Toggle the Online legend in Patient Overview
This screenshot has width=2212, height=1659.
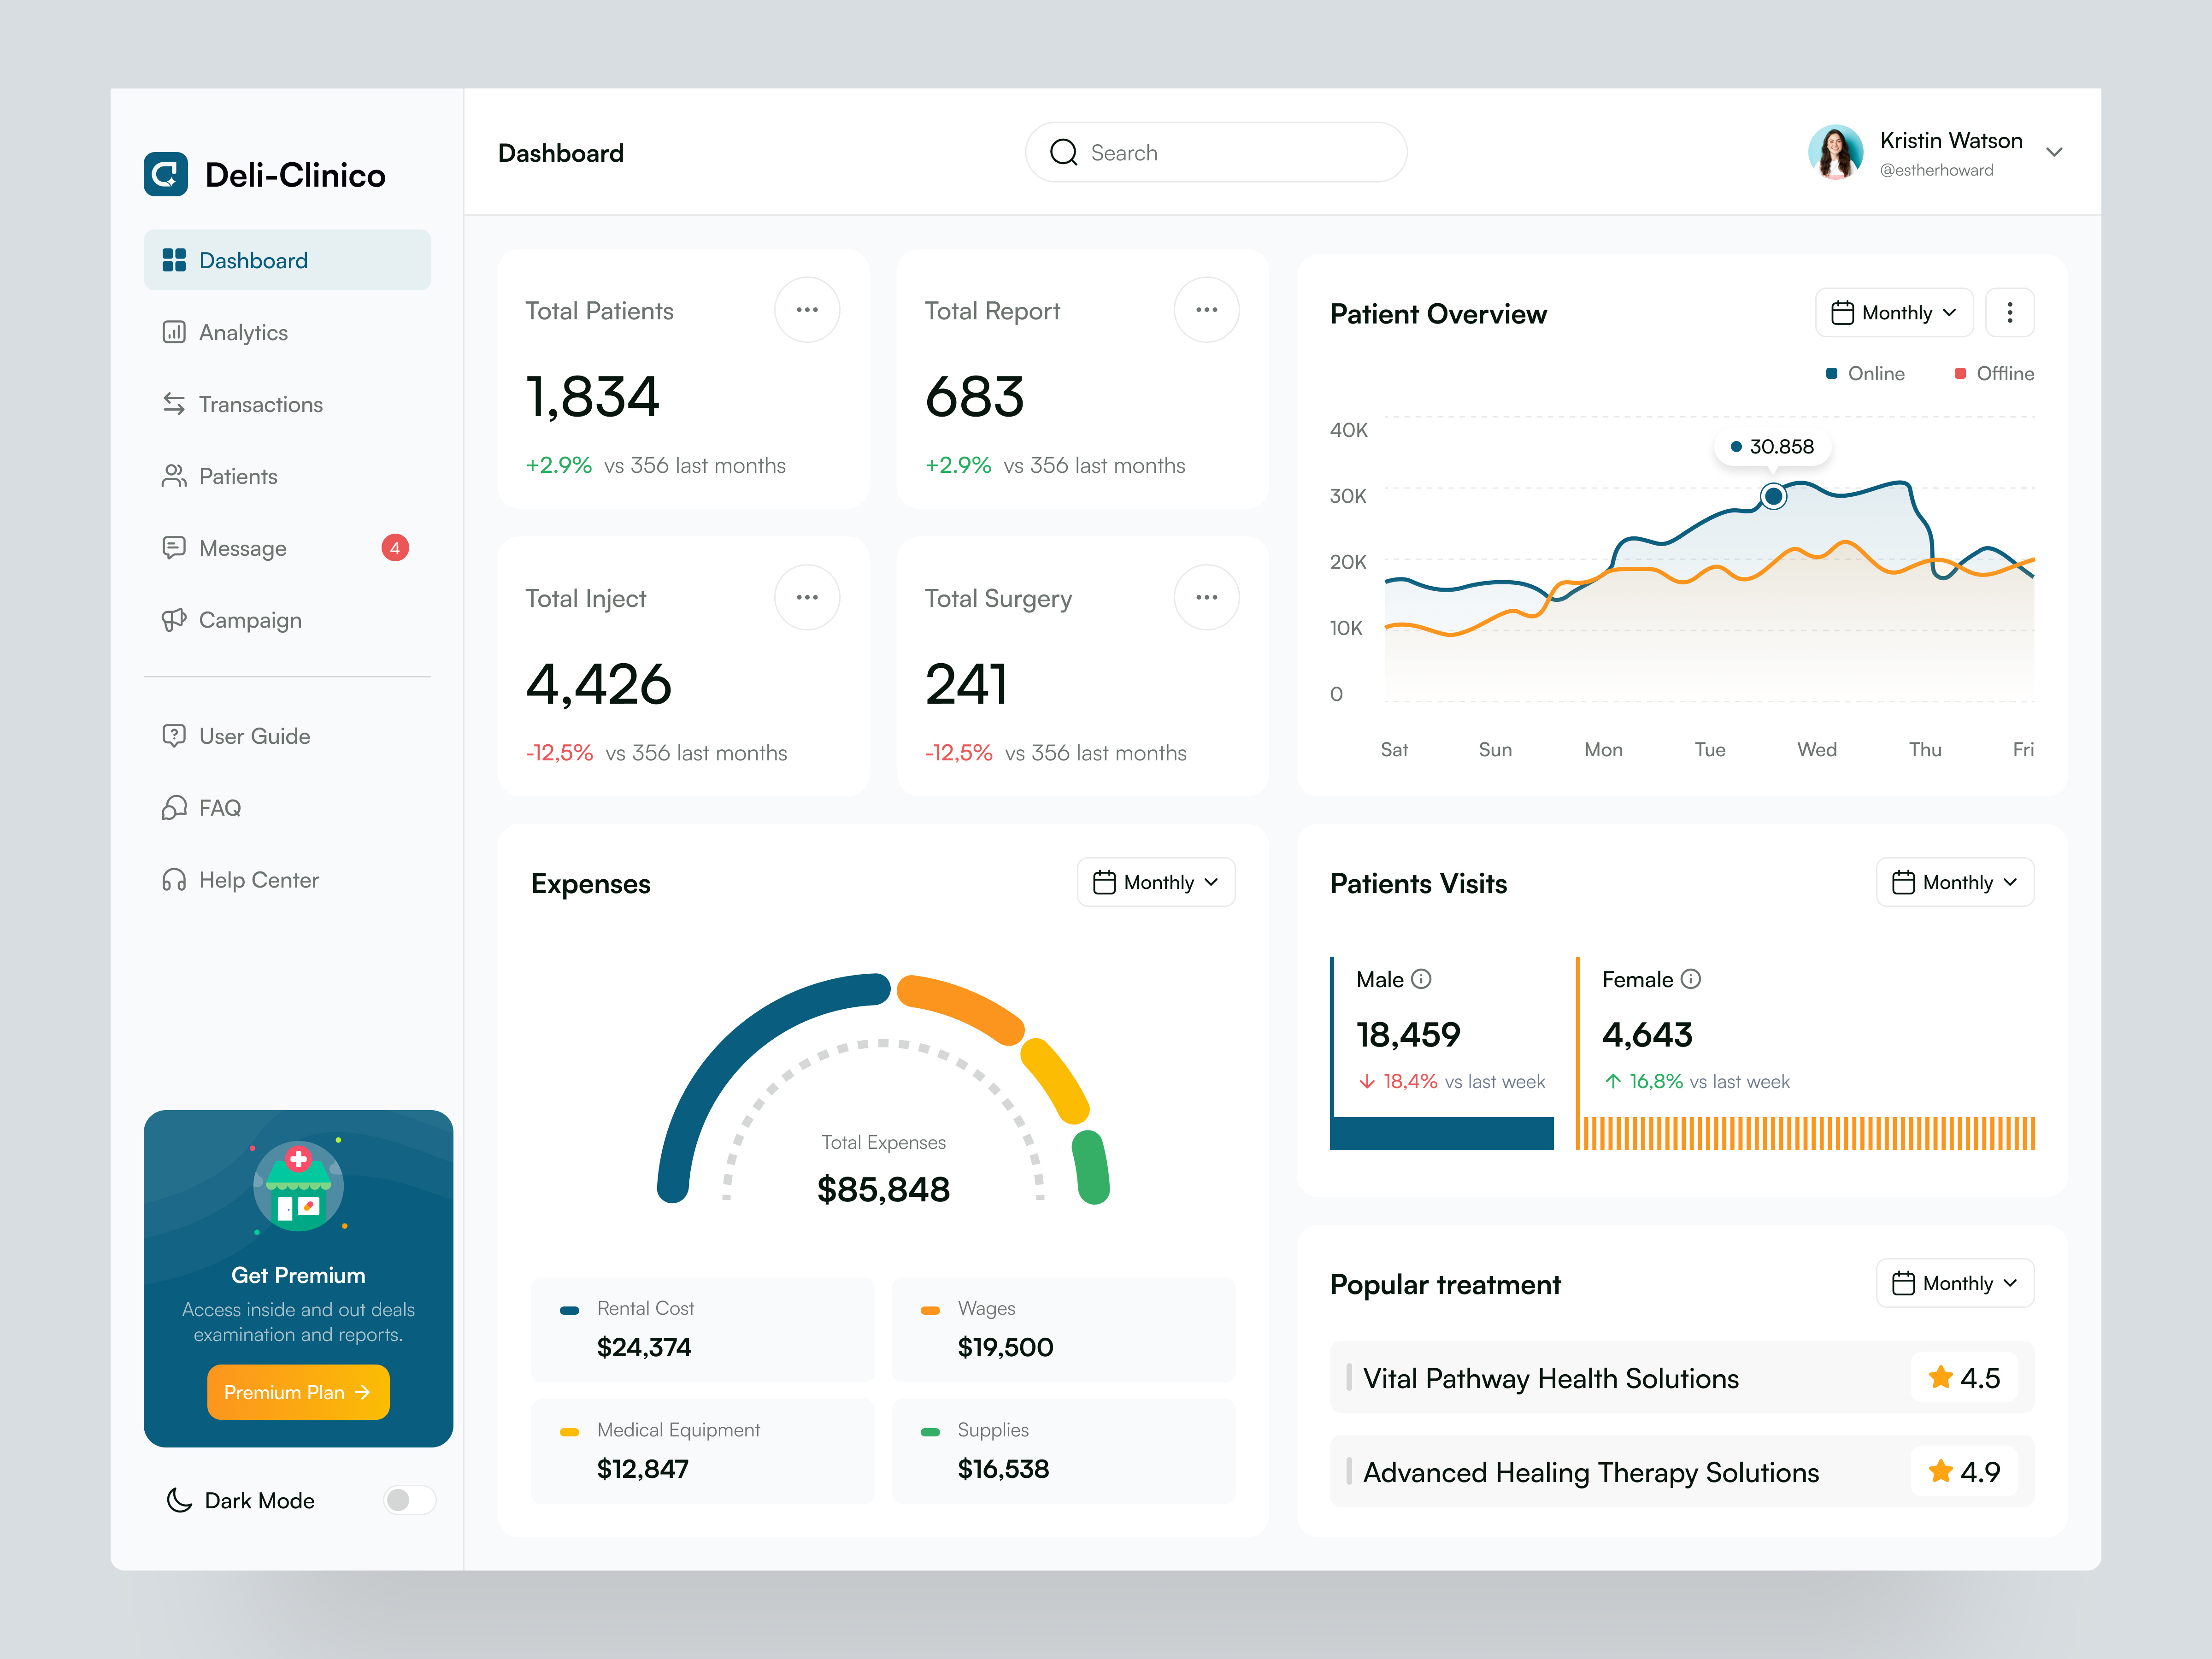tap(1865, 373)
